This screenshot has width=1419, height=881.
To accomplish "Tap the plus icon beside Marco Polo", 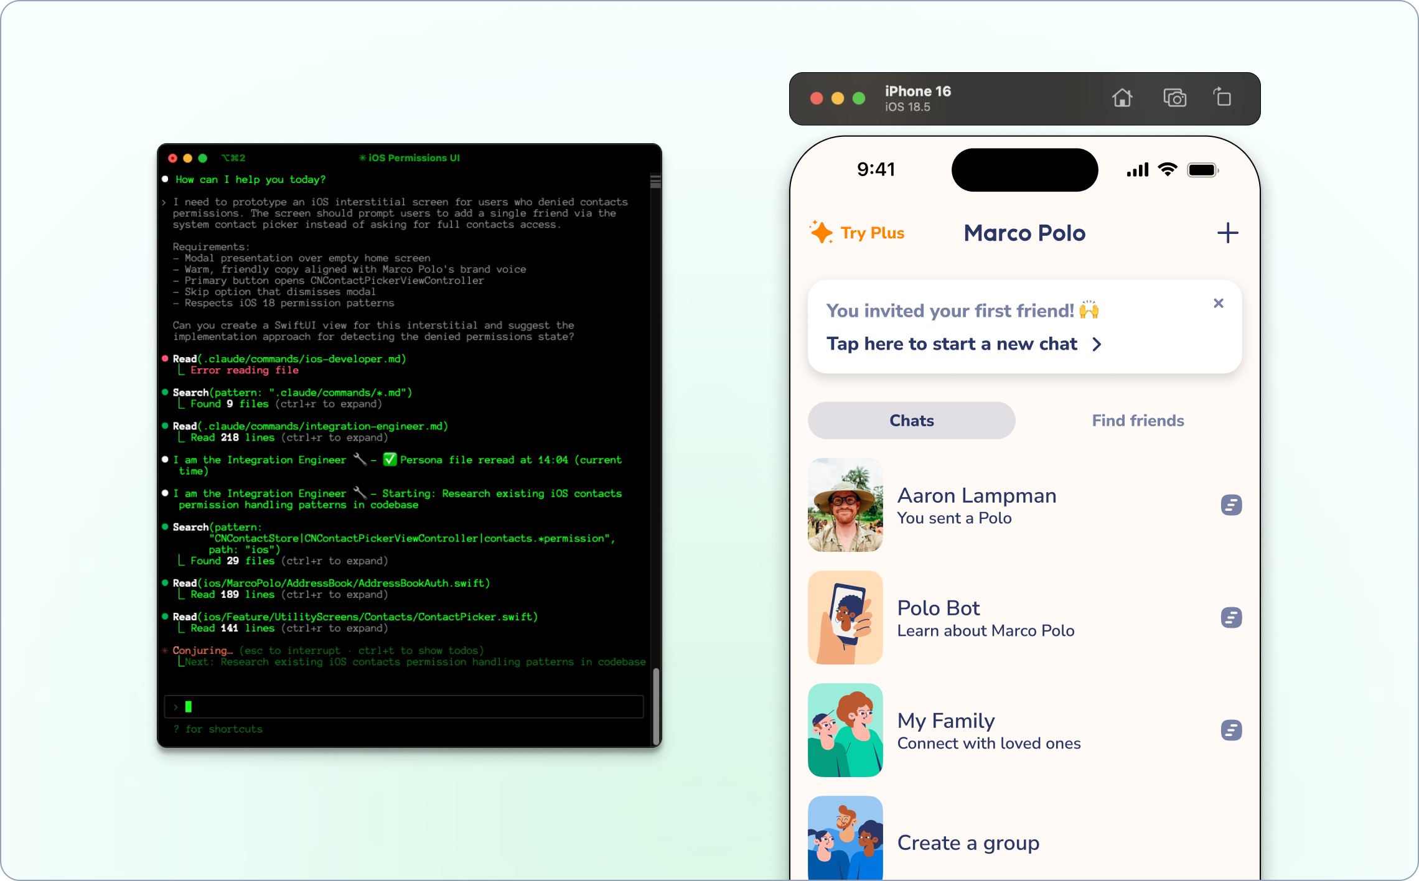I will pyautogui.click(x=1227, y=233).
